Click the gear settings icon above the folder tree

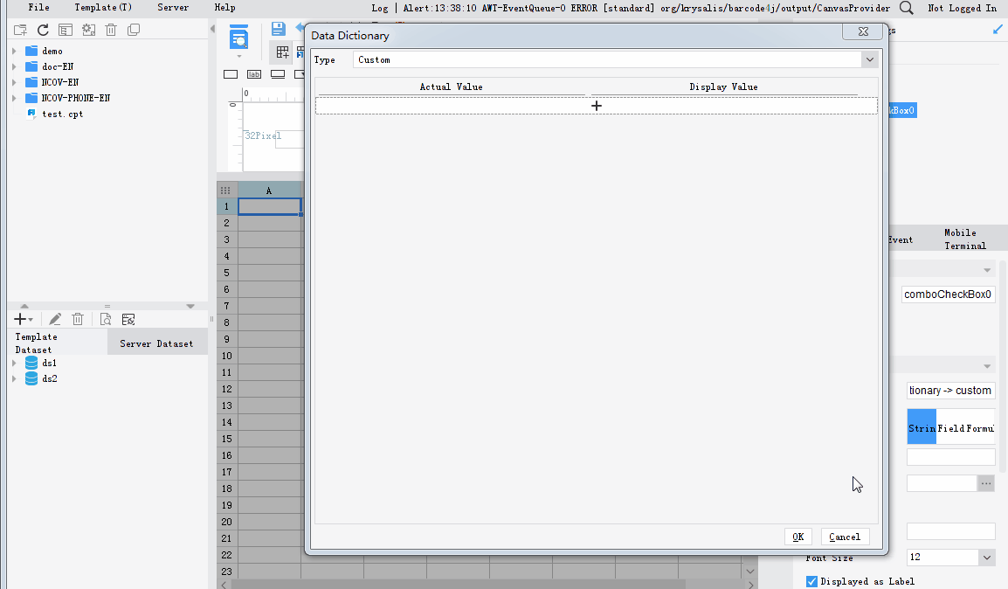coord(87,28)
